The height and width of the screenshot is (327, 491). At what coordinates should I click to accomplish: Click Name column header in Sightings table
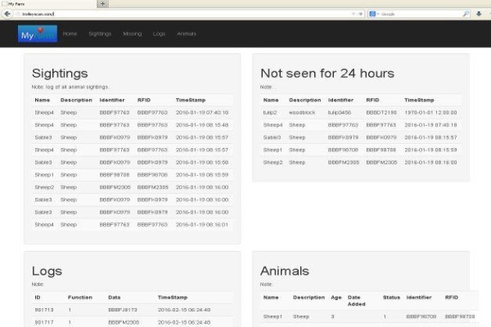pos(43,100)
